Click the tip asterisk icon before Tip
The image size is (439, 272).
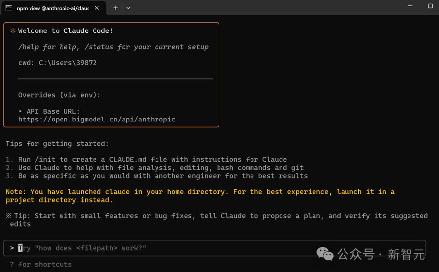[9, 216]
